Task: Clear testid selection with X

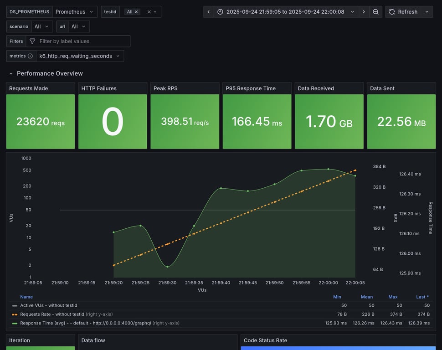Action: [x=149, y=12]
